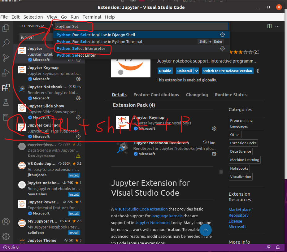Open manage gear for Jupyter Cell Tags extension

tap(78, 137)
